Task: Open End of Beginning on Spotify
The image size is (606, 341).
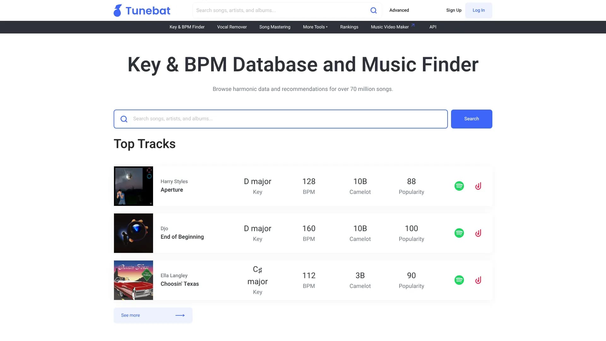Action: click(459, 233)
